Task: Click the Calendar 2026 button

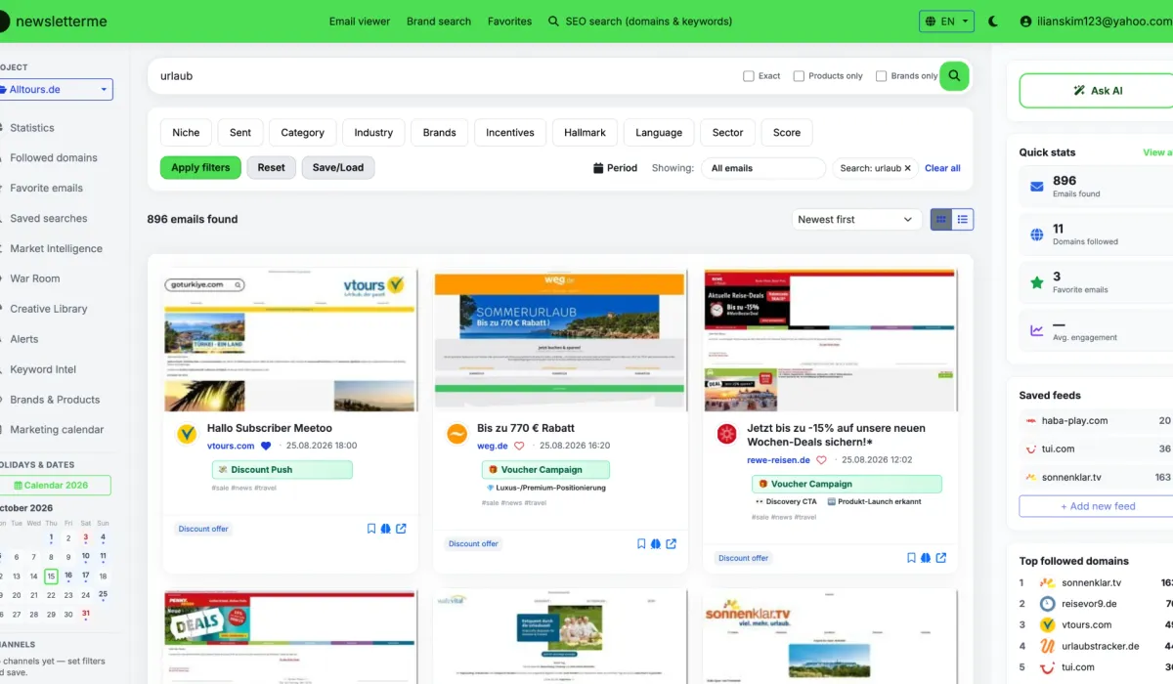Action: pyautogui.click(x=56, y=486)
